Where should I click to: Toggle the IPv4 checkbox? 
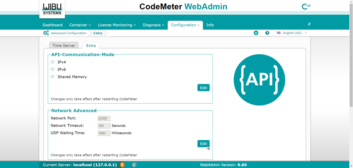click(x=53, y=62)
